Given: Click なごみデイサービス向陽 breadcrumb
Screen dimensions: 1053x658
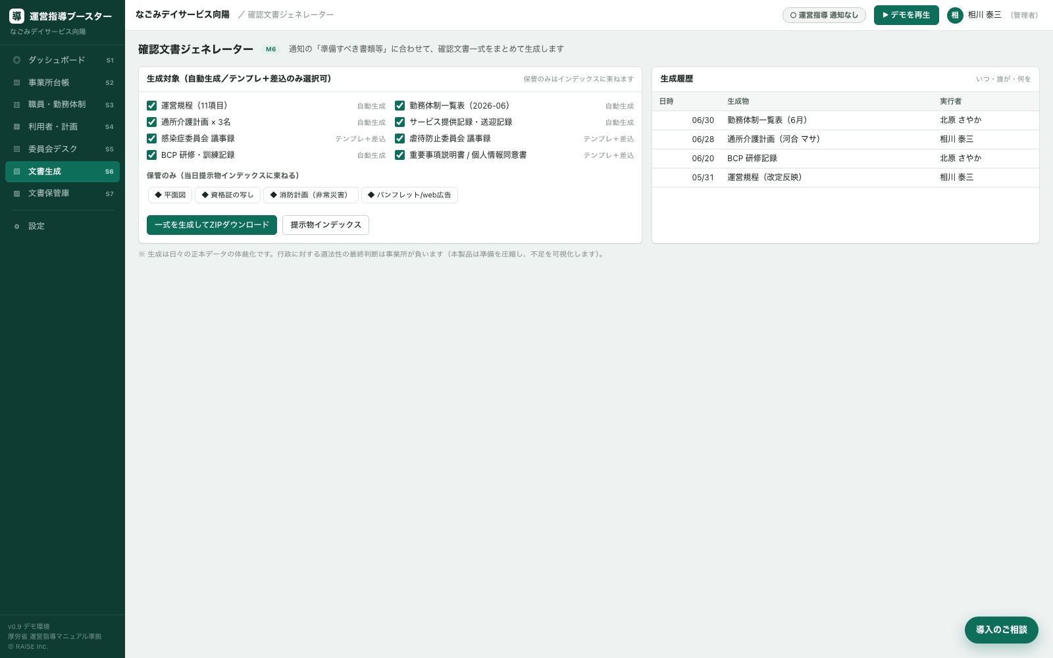Looking at the screenshot, I should coord(182,14).
